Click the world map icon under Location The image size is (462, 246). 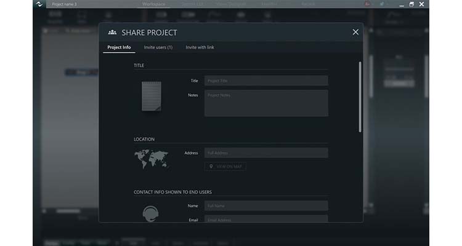pos(151,160)
